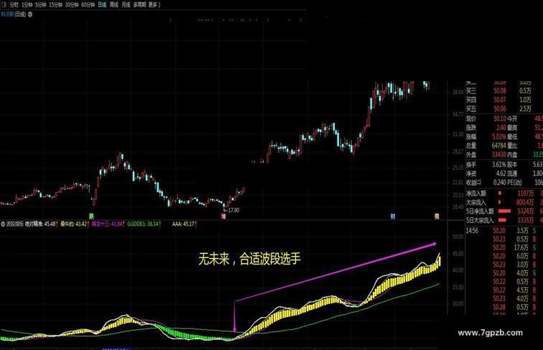Click the 净流入额 1107万 row
Image resolution: width=543 pixels, height=350 pixels.
[500, 193]
